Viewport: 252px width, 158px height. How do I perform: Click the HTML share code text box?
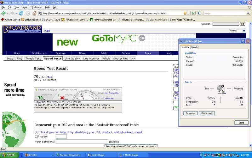pos(78,108)
